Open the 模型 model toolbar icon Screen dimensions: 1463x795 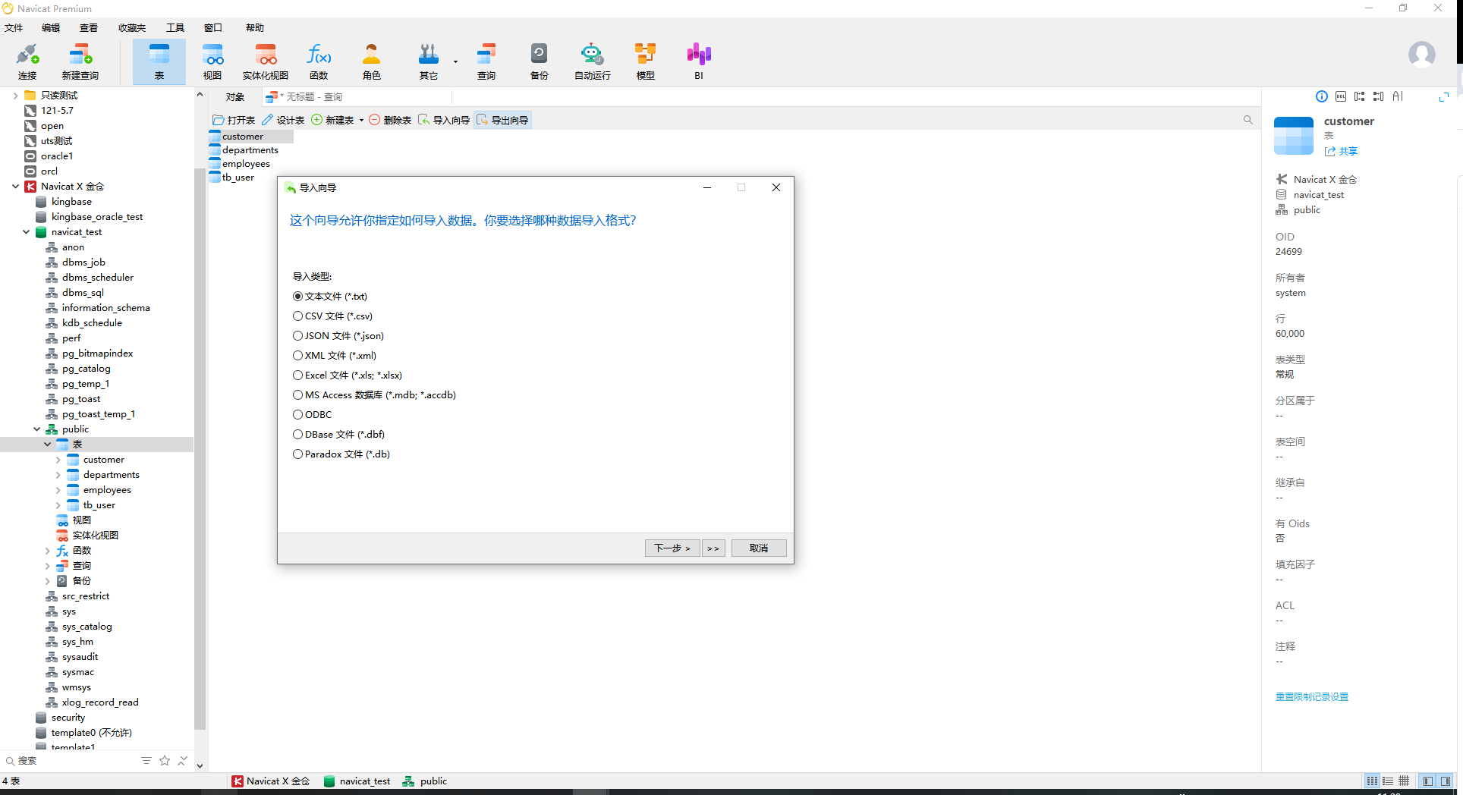pos(646,61)
